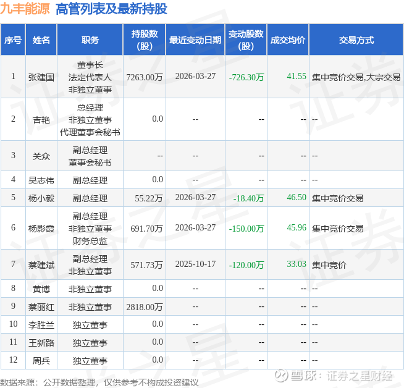Screen dimensions: 404x388
Task: Click 李胜兰's 独立董事 position
Action: [90, 325]
